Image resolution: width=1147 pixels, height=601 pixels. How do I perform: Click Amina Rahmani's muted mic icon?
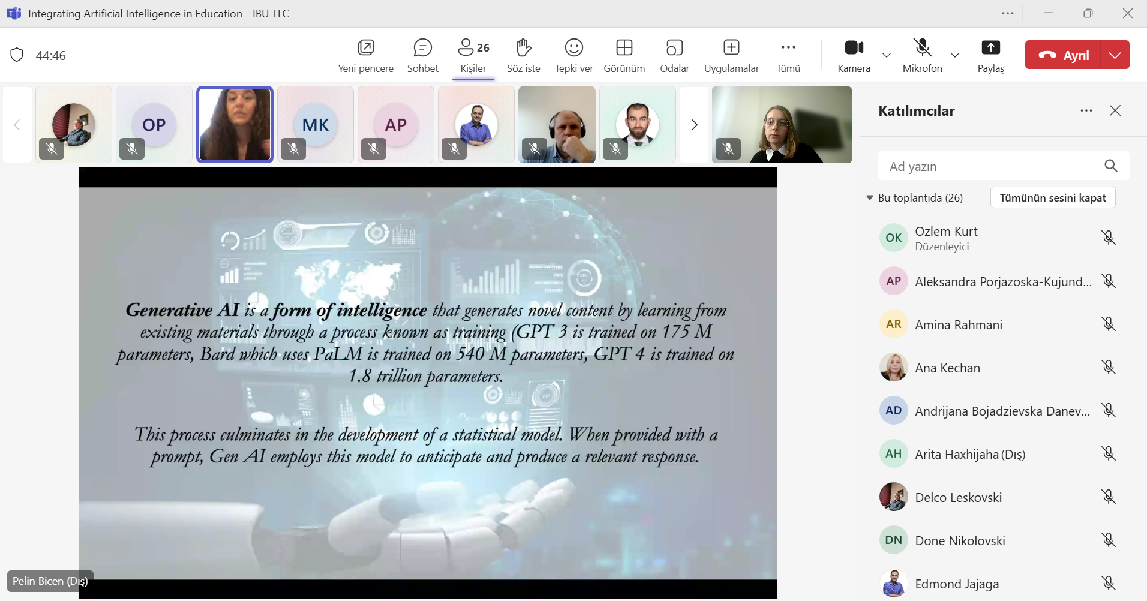coord(1108,324)
